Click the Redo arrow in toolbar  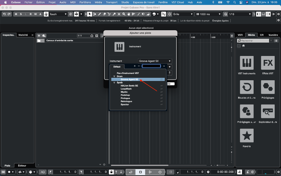coord(9,14)
